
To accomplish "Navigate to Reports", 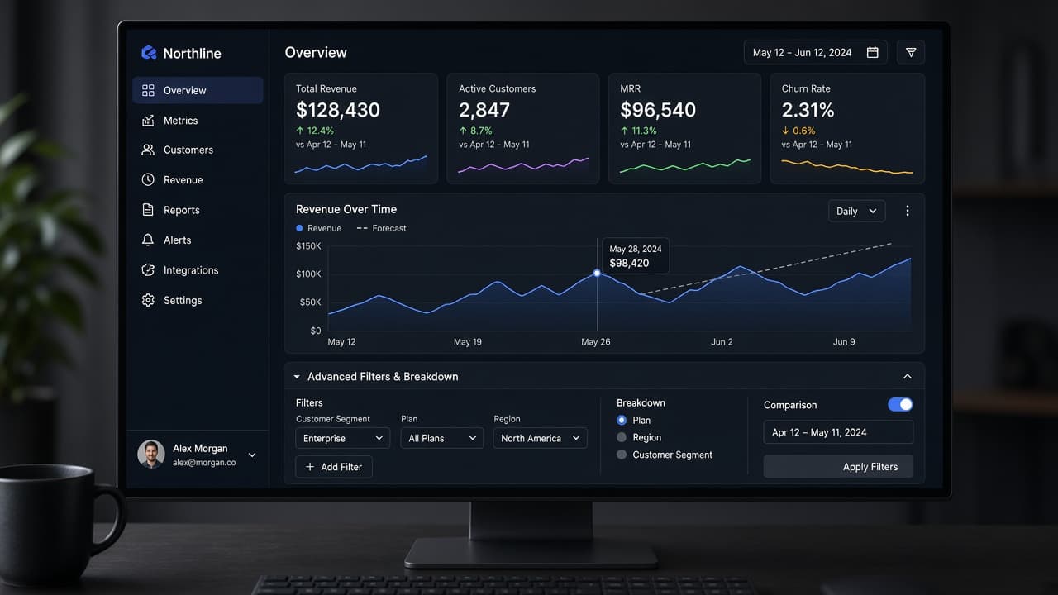I will [x=198, y=210].
